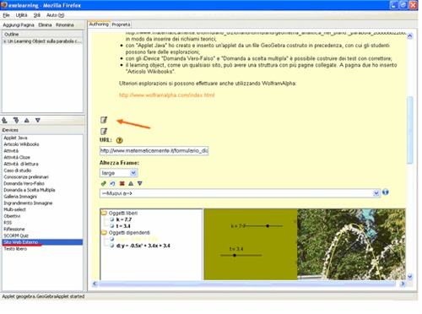Select Domanda Vero-Falso iDevice
Image resolution: width=422 pixels, height=314 pixels.
coord(24,183)
